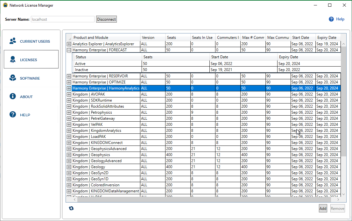Expand Kingdom | GeophysicsAdvanced row
Viewport: 352px width, 221px height.
point(69,149)
